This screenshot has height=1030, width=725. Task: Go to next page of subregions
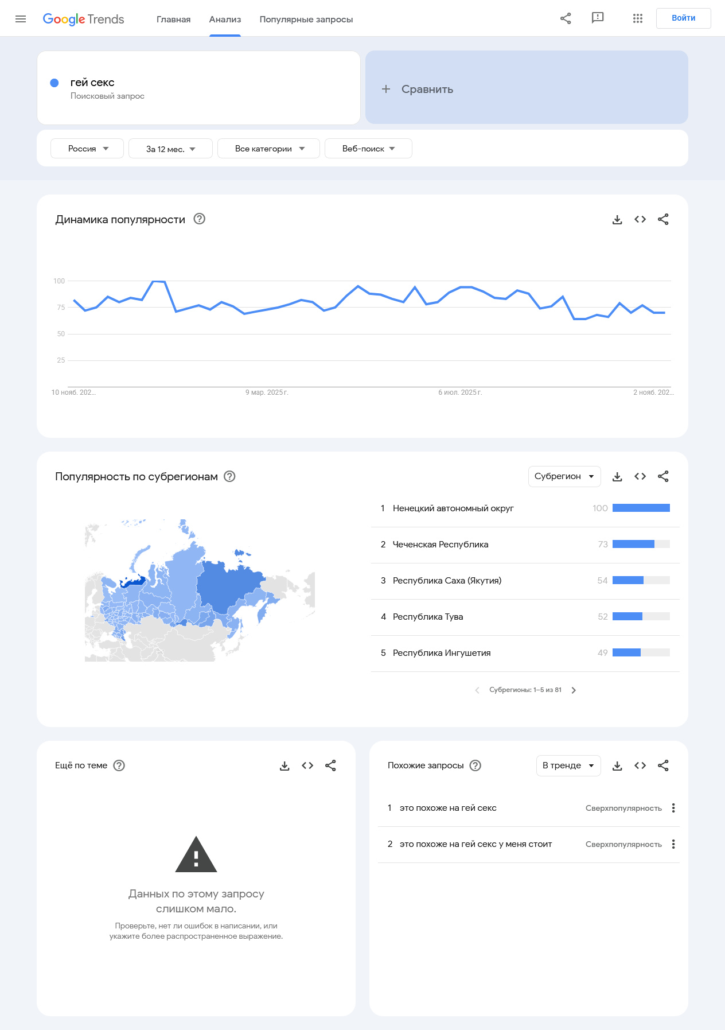point(574,690)
